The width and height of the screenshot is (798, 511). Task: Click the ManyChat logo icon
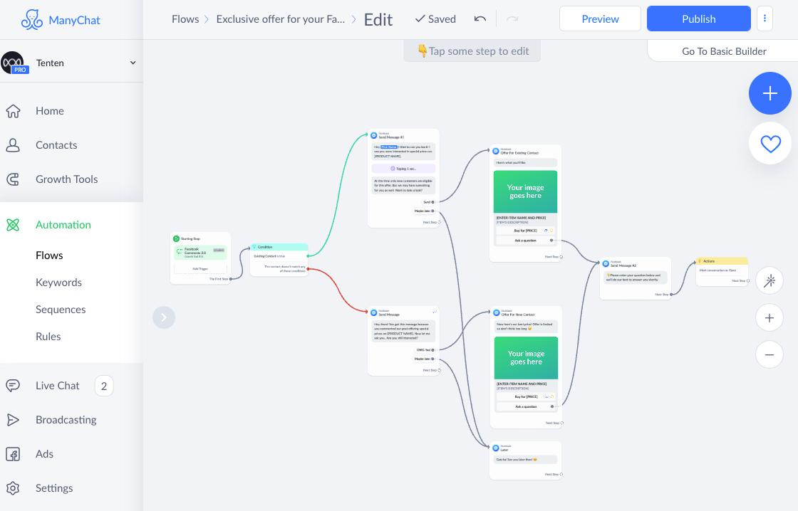[31, 20]
